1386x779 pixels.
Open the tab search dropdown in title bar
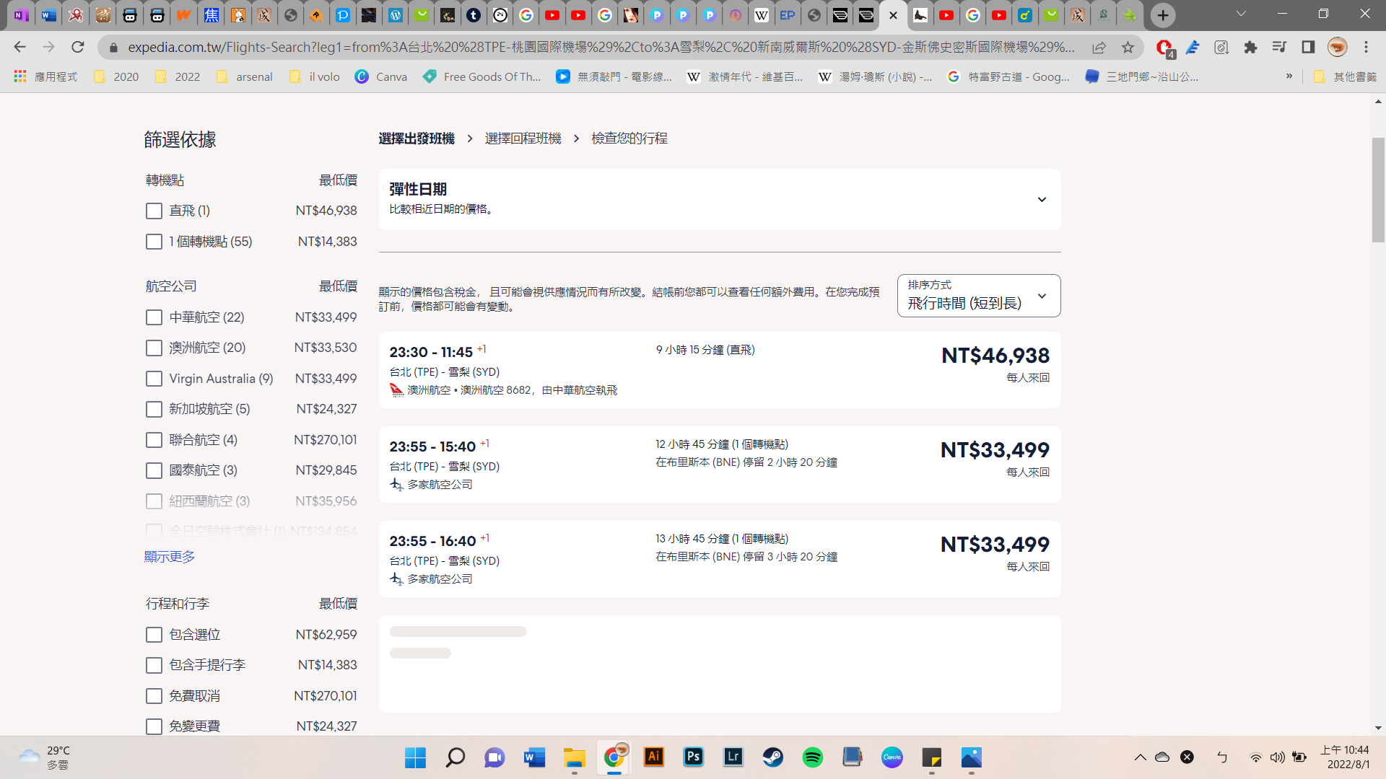[1241, 14]
